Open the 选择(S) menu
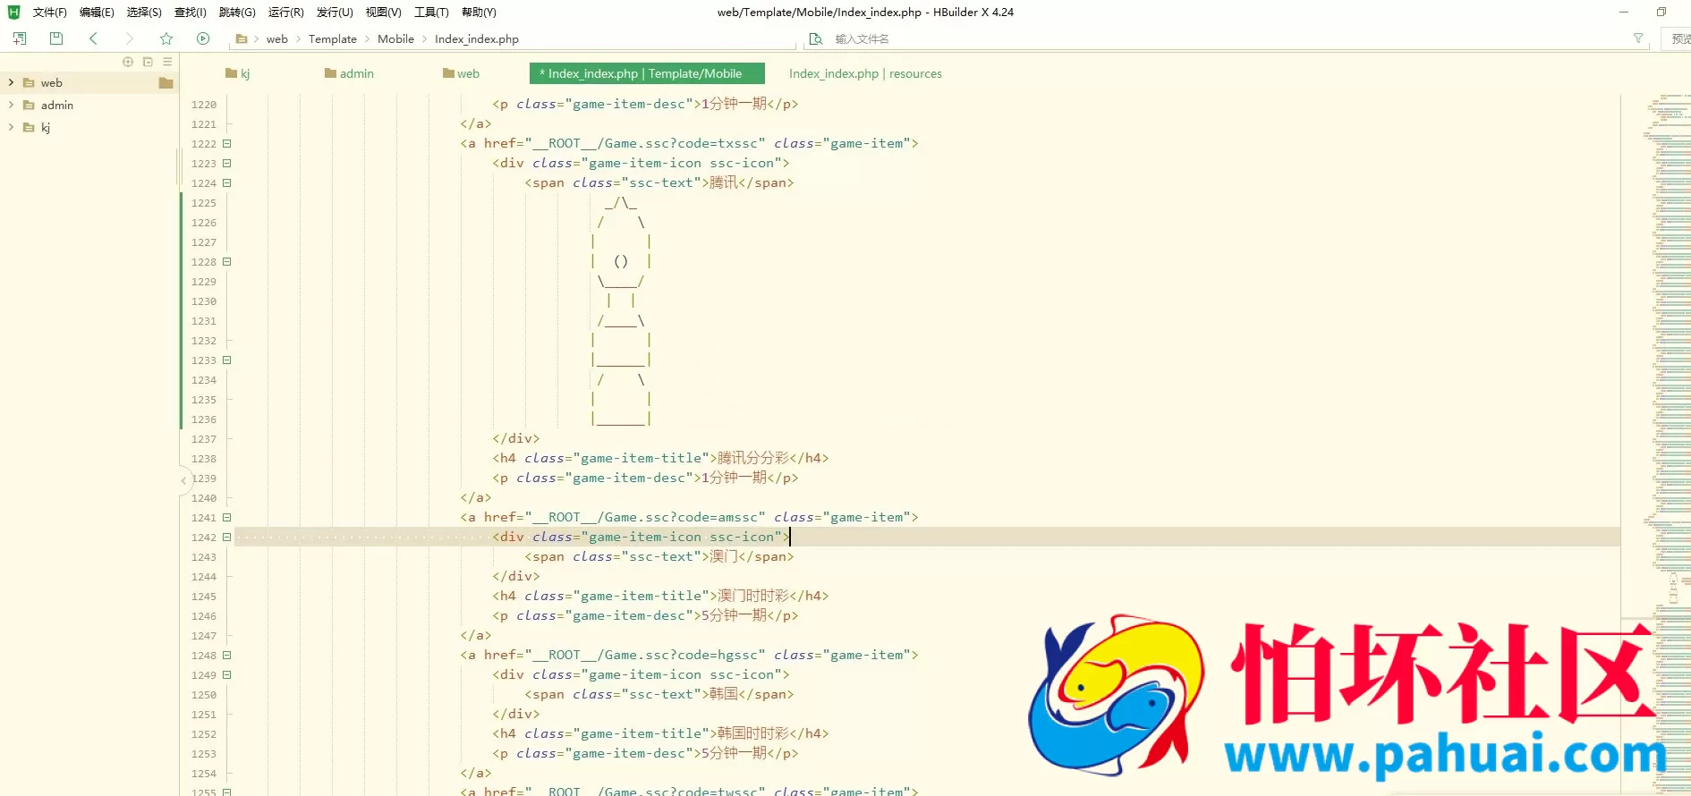This screenshot has height=796, width=1691. point(144,13)
